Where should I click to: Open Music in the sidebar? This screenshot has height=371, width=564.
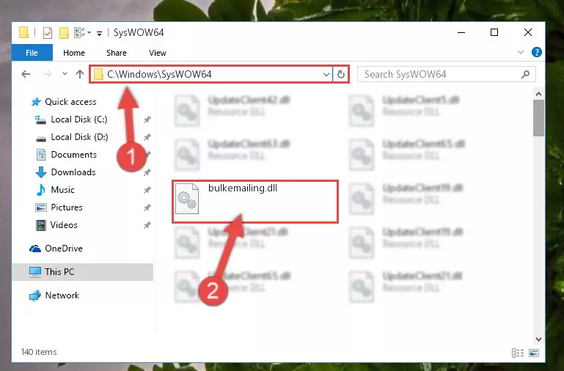point(62,190)
